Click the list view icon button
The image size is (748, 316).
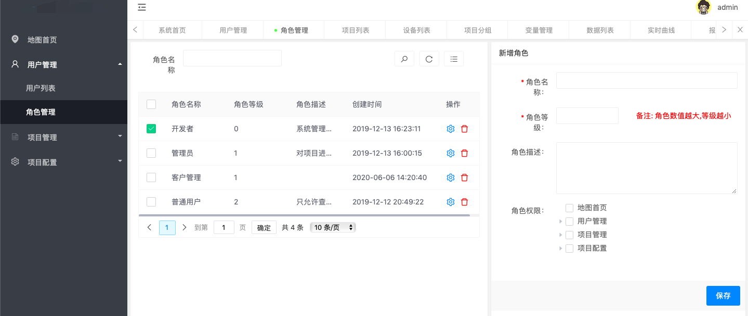454,59
